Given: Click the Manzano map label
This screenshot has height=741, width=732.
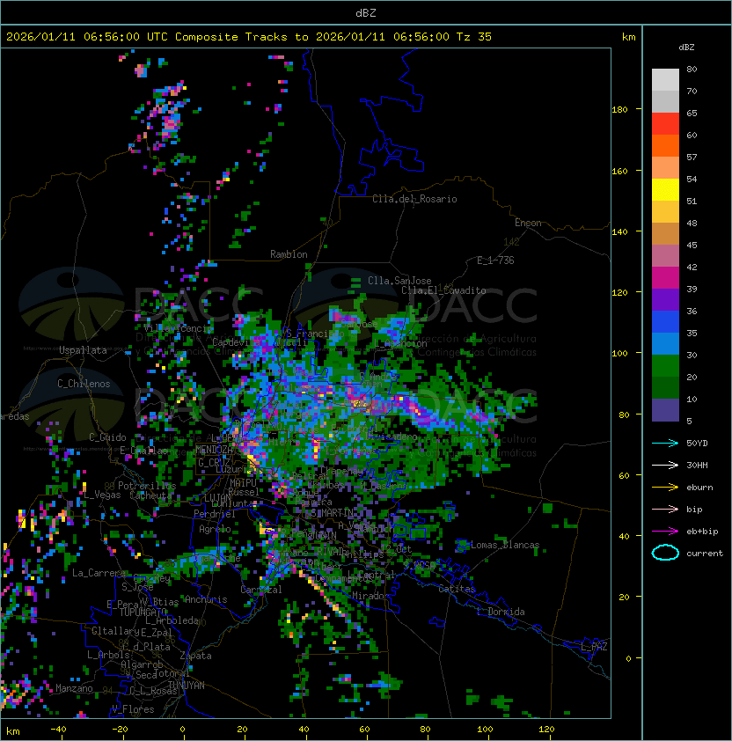Looking at the screenshot, I should 74,688.
